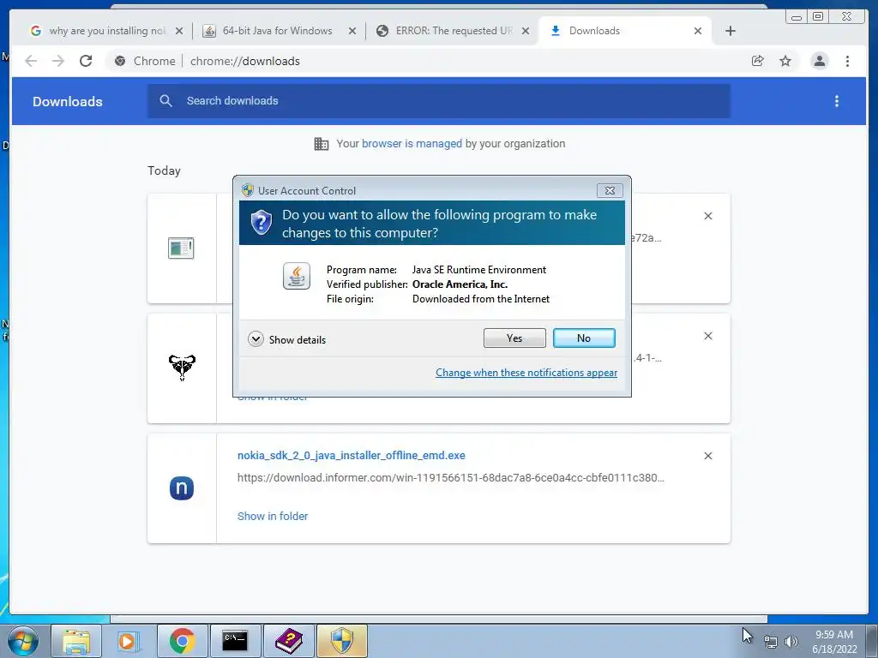The height and width of the screenshot is (658, 878).
Task: Click the UAC shield taskbar icon
Action: (342, 641)
